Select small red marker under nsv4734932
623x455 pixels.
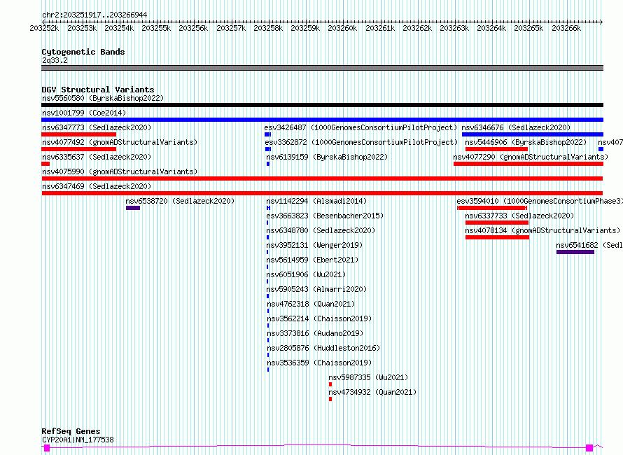coord(330,399)
